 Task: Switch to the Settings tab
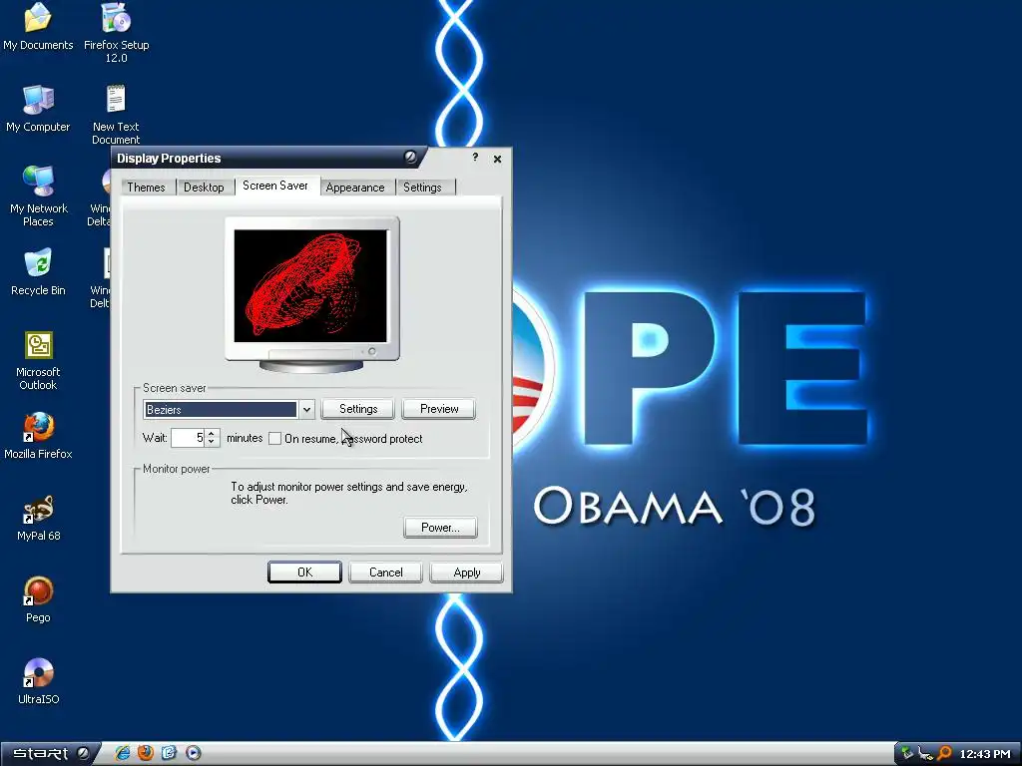[x=422, y=188]
